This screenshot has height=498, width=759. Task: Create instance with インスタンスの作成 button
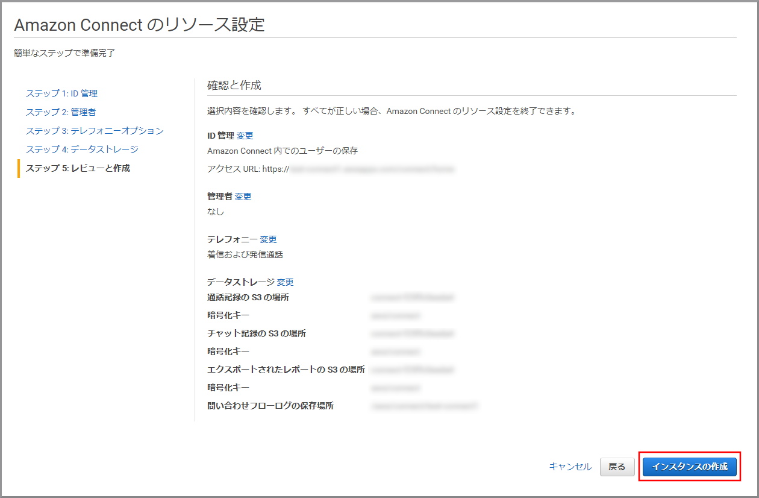pyautogui.click(x=690, y=467)
